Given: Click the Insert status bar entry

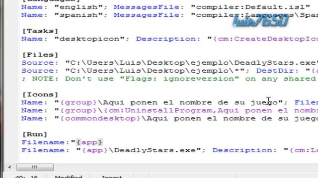Looking at the screenshot, I should coord(112,177).
